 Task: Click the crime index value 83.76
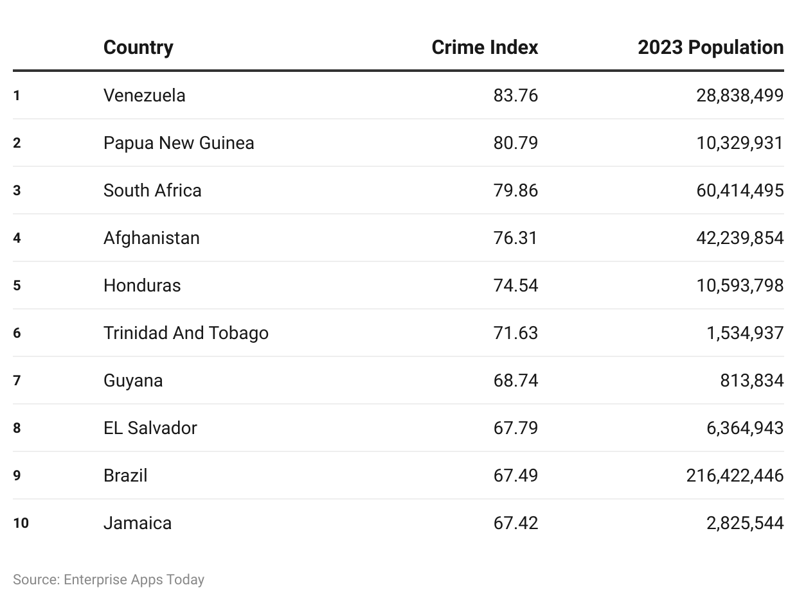(515, 95)
